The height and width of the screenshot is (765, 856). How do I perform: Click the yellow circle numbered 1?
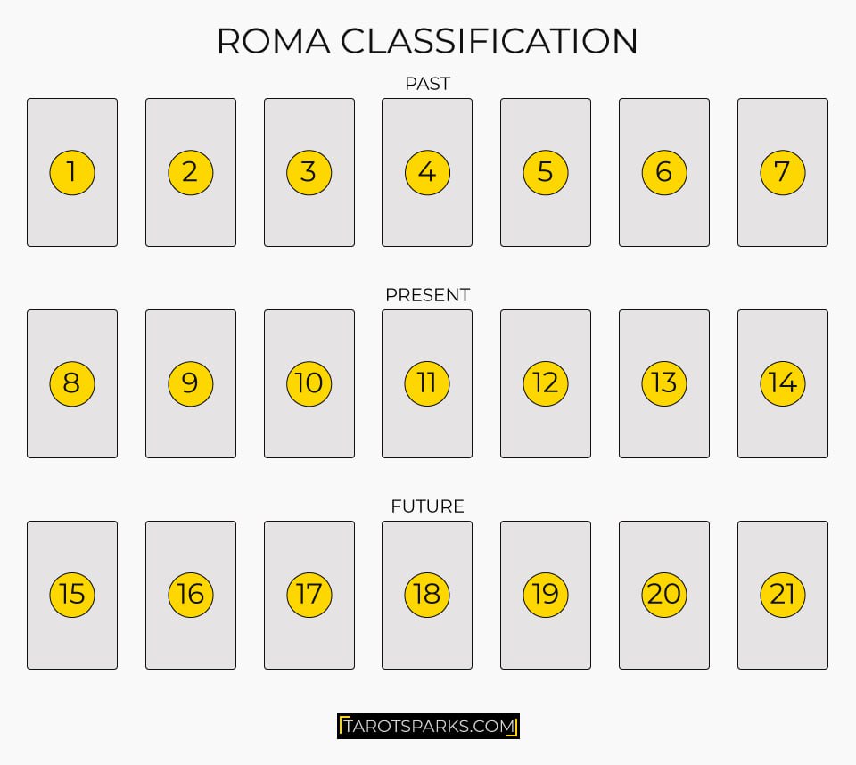click(72, 173)
